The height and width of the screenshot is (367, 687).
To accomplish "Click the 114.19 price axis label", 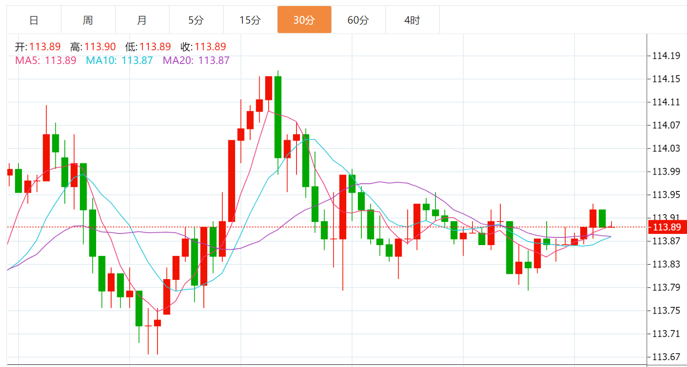I will pyautogui.click(x=666, y=56).
